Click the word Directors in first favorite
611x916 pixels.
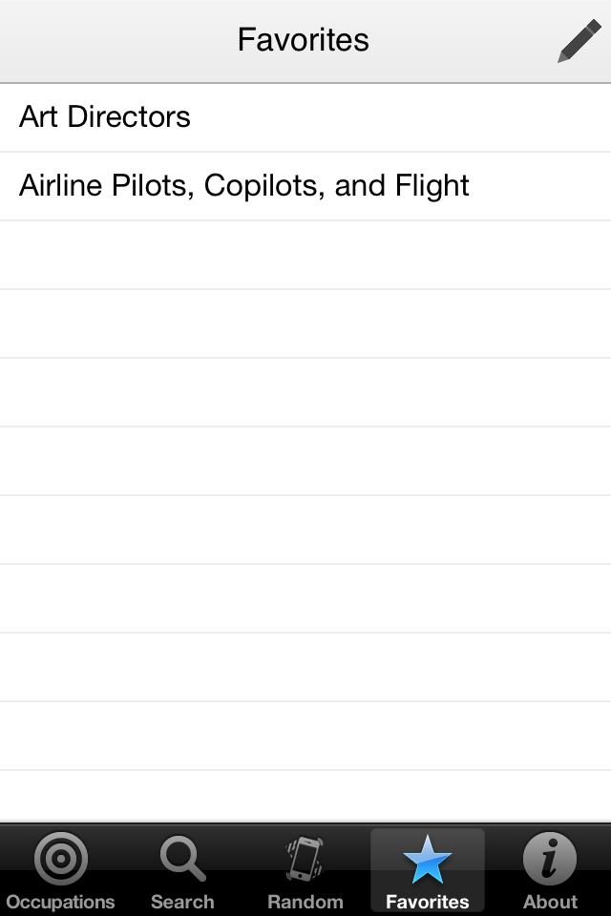click(129, 116)
